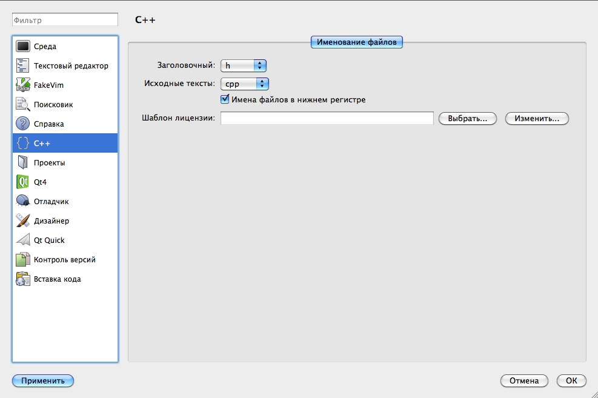Select the Qt4 green logo icon
This screenshot has height=398, width=598.
(23, 182)
